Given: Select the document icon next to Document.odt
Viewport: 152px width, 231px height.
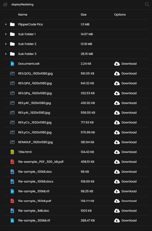Looking at the screenshot, I should pos(12,64).
